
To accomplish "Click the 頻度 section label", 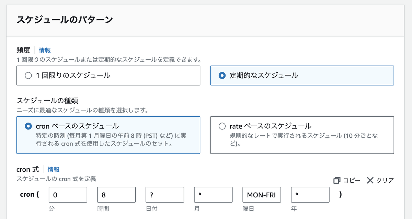I will [23, 50].
